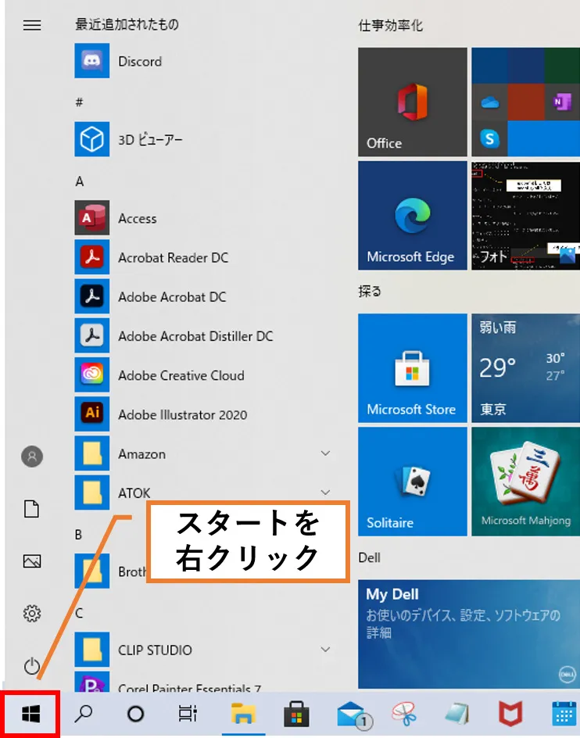The image size is (580, 738).
Task: Launch Discord from recently added
Action: (x=202, y=61)
